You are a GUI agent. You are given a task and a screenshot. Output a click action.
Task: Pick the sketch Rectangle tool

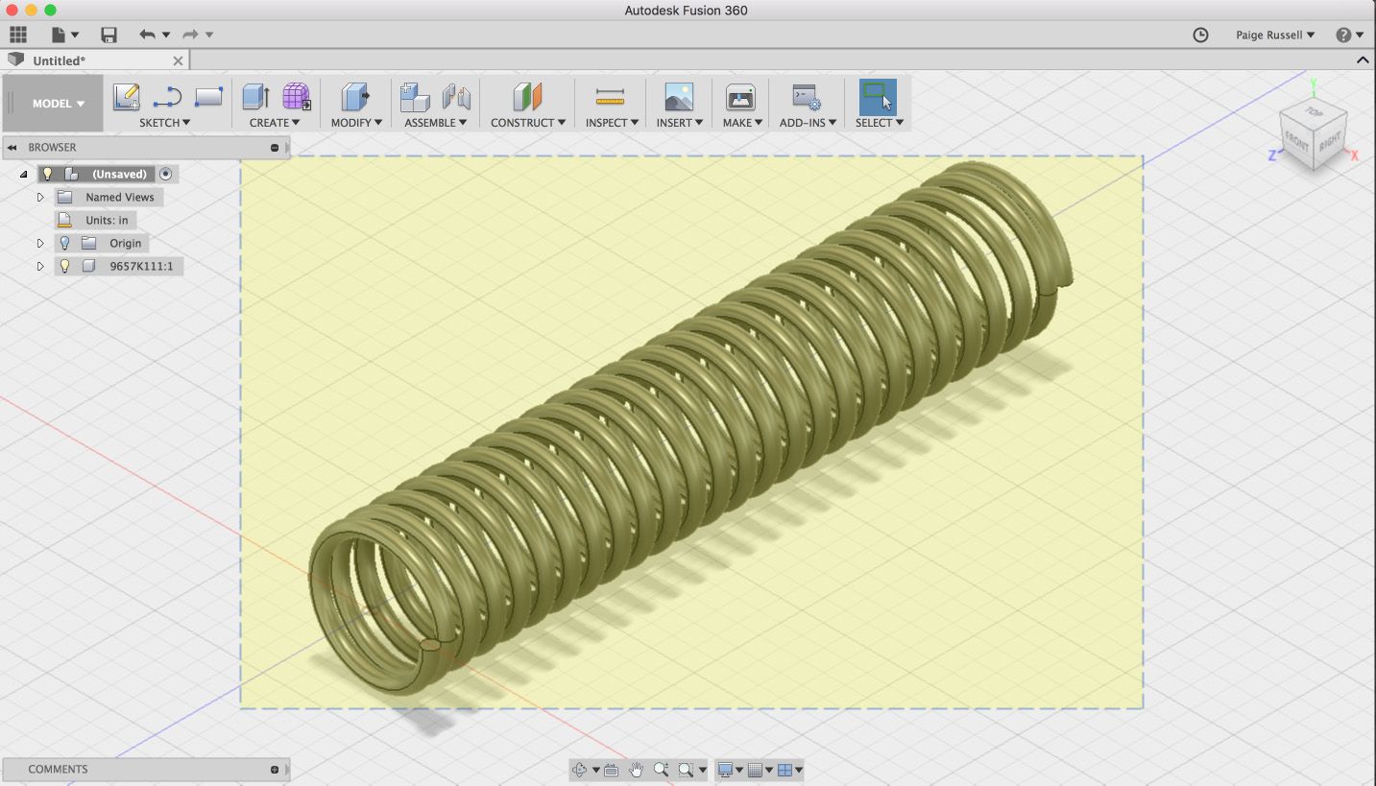(x=208, y=97)
